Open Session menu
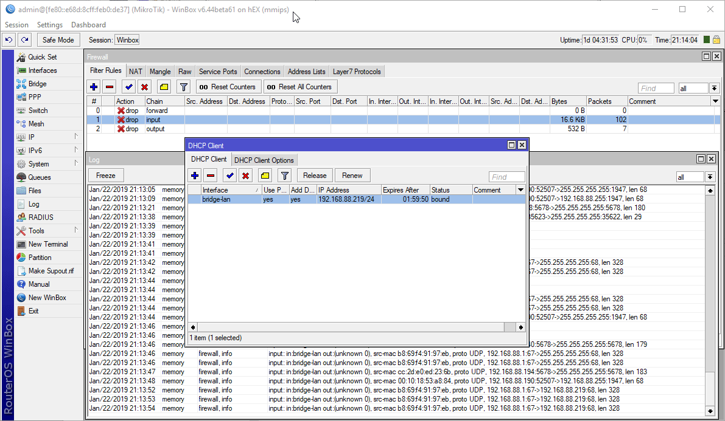 tap(16, 25)
